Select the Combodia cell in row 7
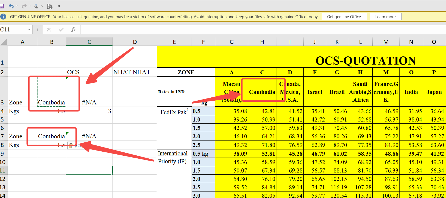The width and height of the screenshot is (446, 198). click(52, 136)
